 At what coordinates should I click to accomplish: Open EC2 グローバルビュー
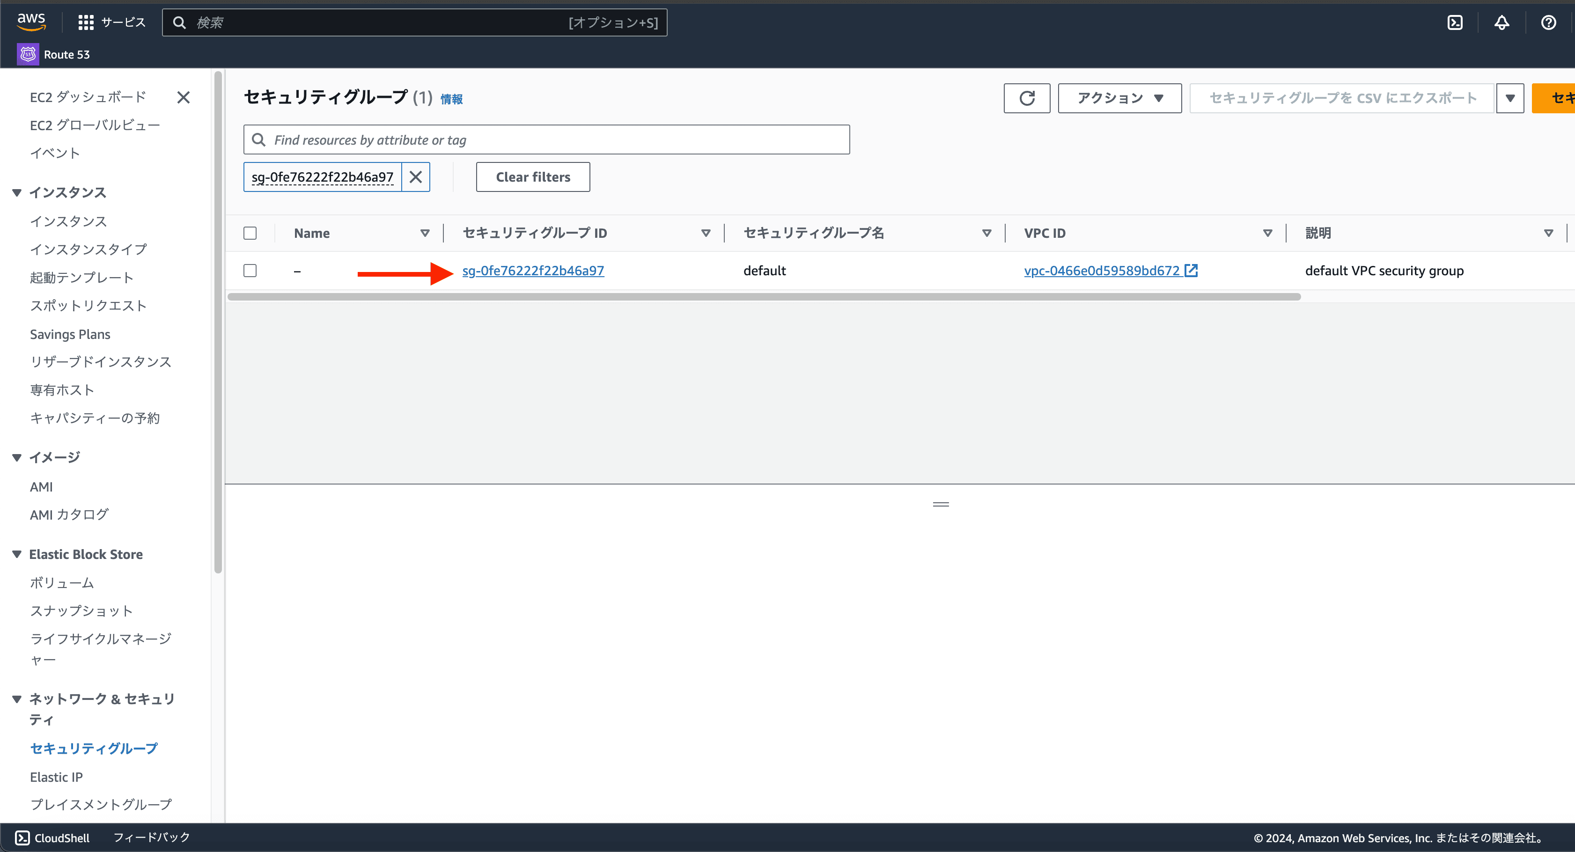(95, 125)
